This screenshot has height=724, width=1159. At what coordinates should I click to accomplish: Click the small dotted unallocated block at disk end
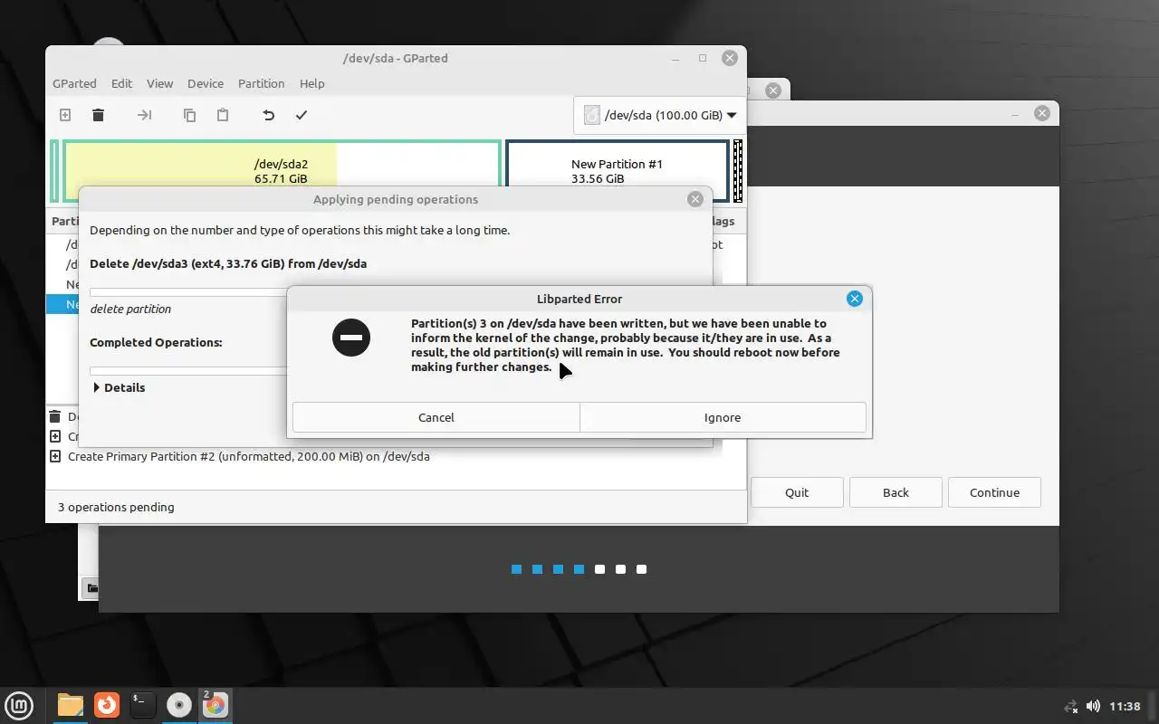[738, 170]
